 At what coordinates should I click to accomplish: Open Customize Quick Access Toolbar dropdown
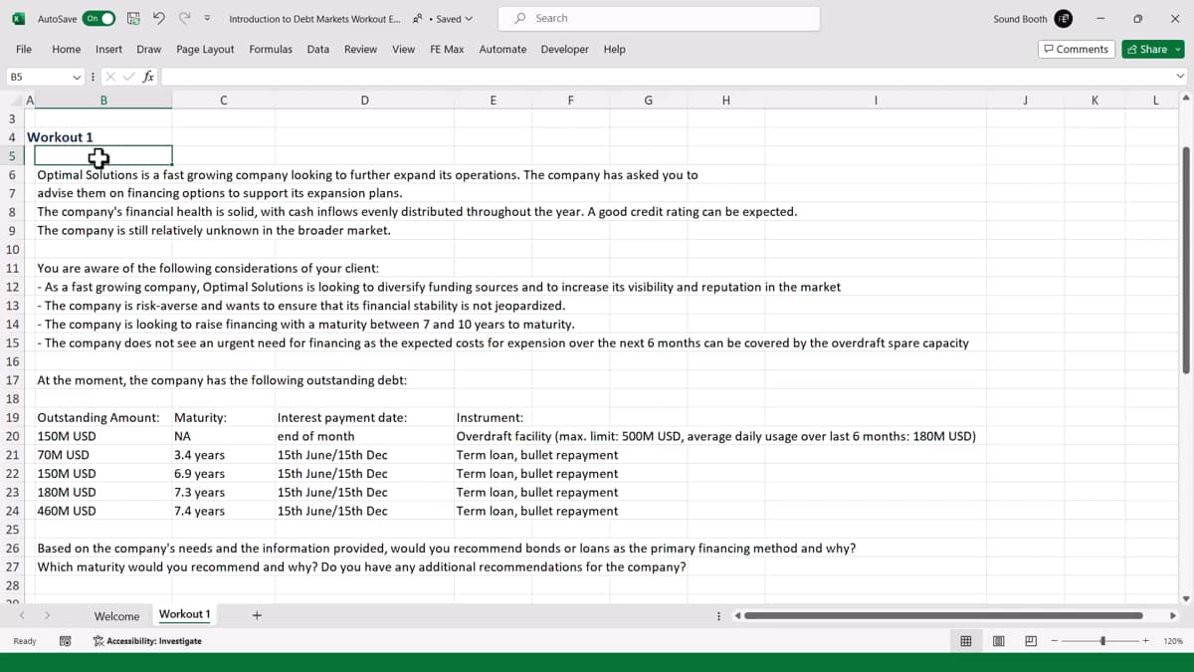click(x=207, y=19)
